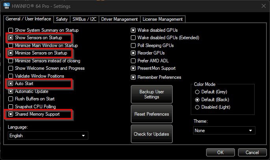
Task: Open the License Management tab
Action: [162, 19]
